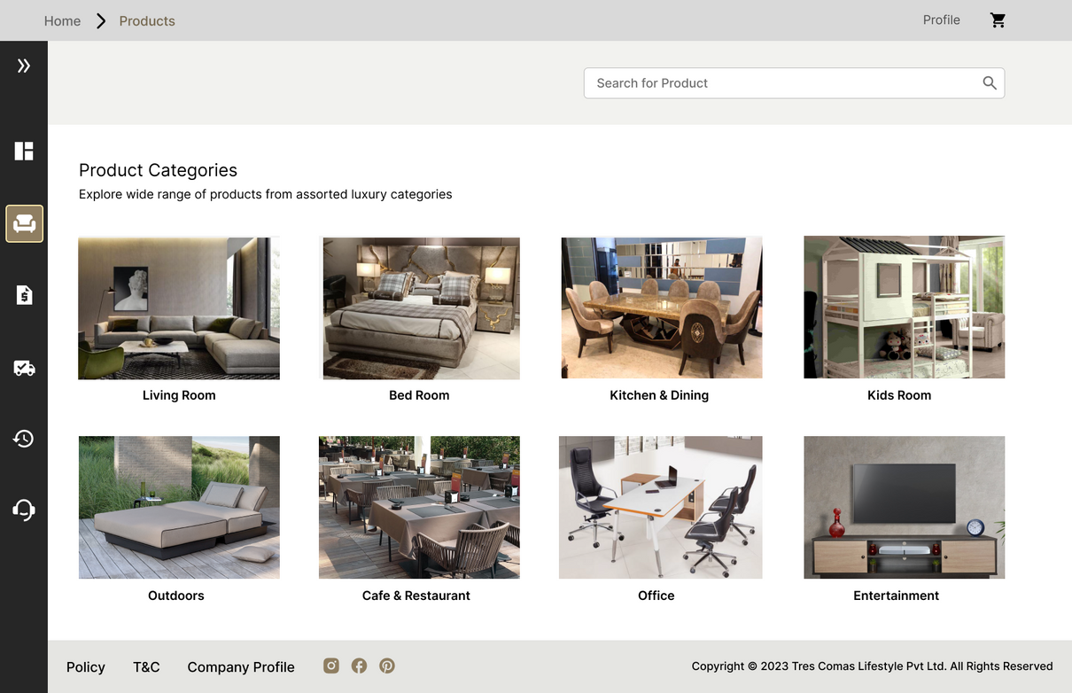Viewport: 1072px width, 693px height.
Task: Open the Kitchen & Dining category image
Action: [661, 308]
